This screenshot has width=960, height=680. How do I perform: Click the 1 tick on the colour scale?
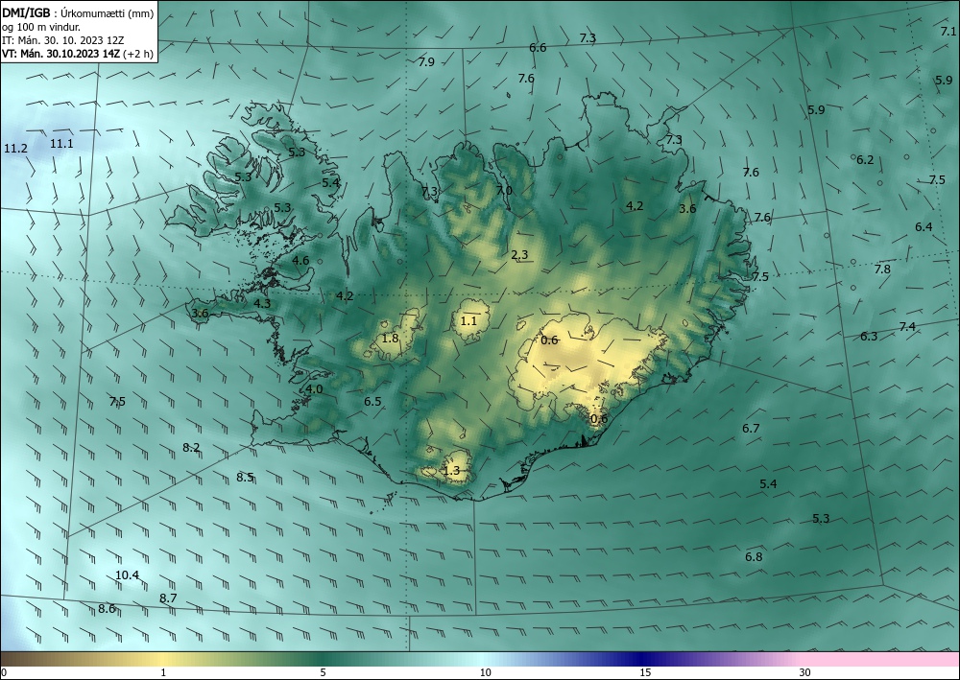click(x=163, y=672)
